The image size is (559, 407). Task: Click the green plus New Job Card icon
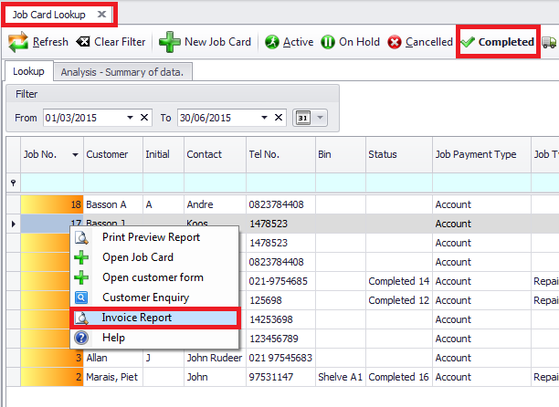[169, 42]
